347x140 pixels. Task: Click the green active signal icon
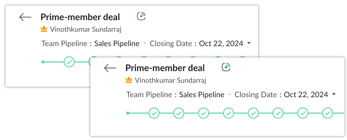pos(226,67)
